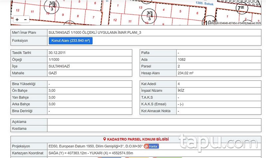Select Arka Bahçe value 3,00

coord(52,104)
